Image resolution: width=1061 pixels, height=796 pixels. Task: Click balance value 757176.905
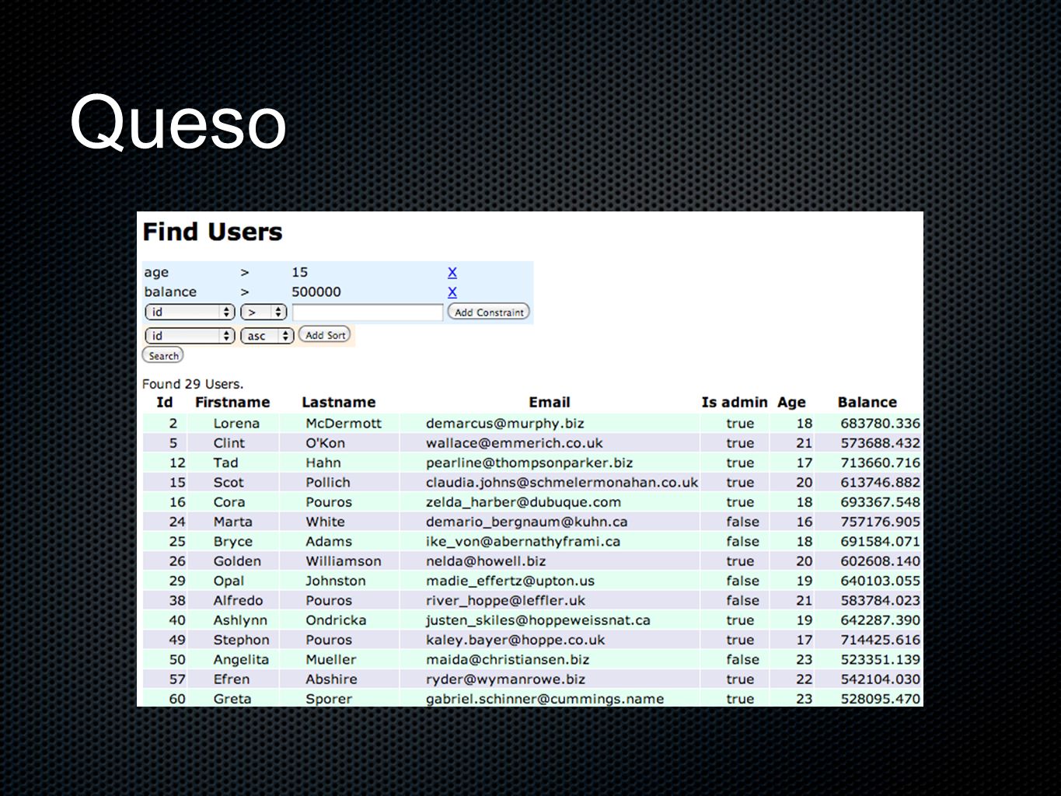click(880, 522)
